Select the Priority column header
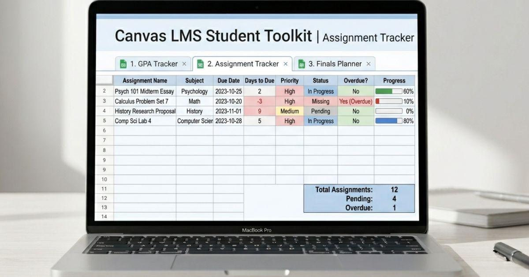 [x=290, y=81]
